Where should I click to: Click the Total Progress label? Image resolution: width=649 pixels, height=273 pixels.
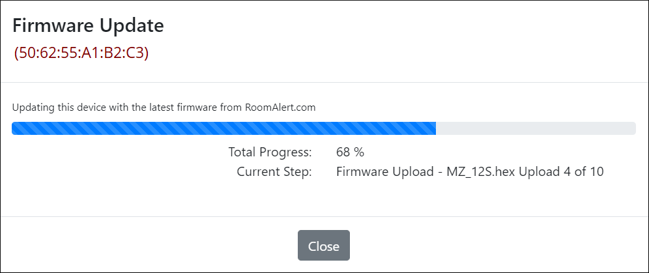[270, 152]
